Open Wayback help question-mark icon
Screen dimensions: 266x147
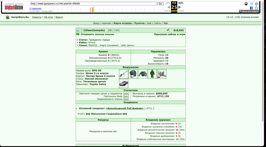(251, 4)
